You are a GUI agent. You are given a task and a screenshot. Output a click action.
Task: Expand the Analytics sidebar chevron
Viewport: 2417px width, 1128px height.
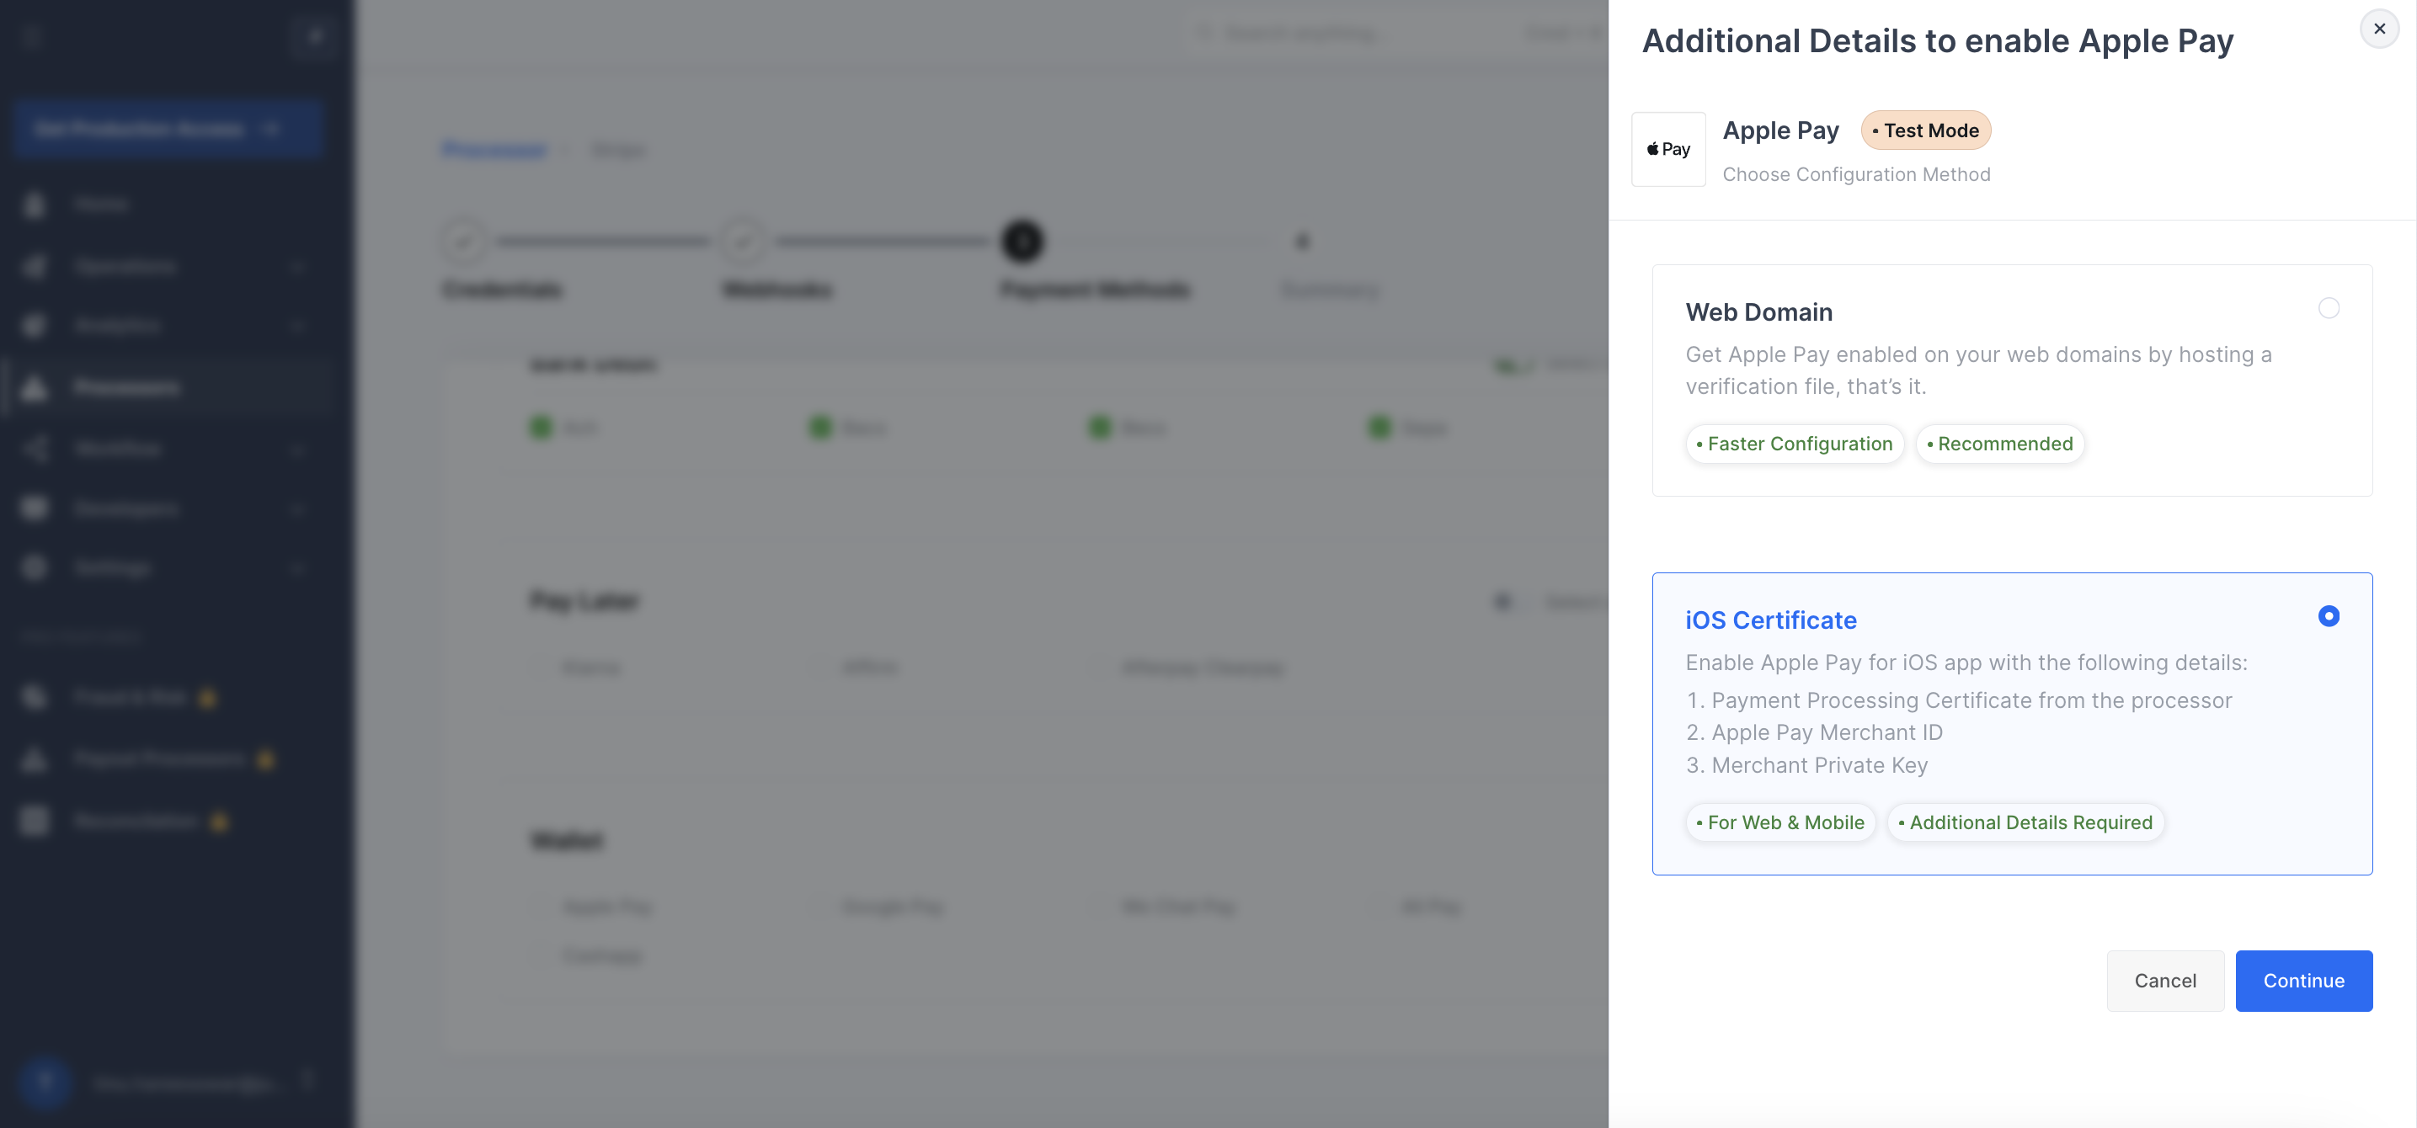pos(297,326)
